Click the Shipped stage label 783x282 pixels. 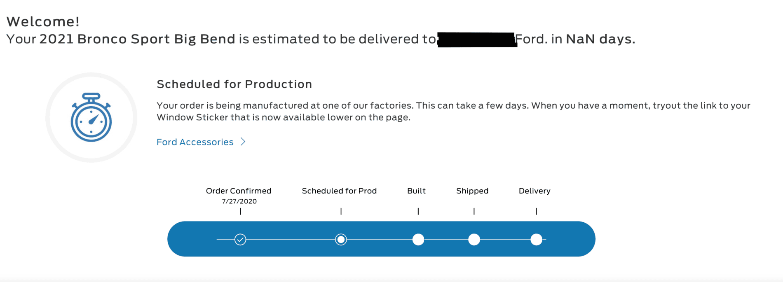(x=472, y=191)
